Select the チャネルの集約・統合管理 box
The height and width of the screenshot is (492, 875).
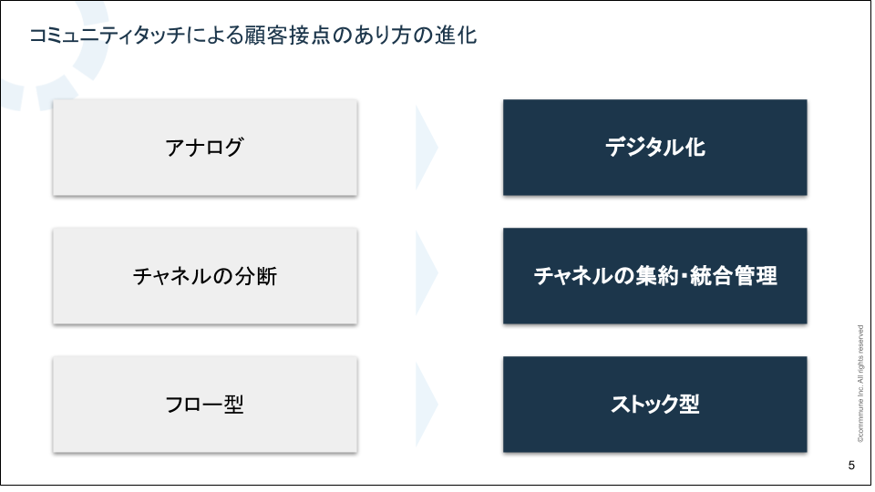click(654, 275)
